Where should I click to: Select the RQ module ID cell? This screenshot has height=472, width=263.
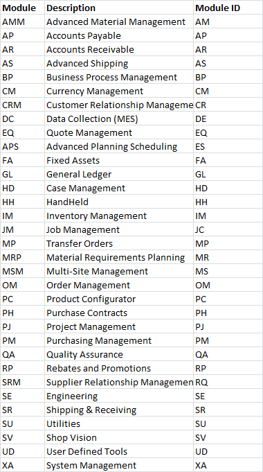coord(228,382)
